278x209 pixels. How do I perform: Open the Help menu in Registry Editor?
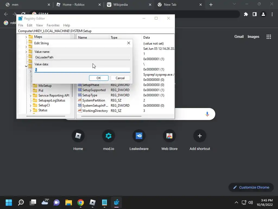[67, 25]
